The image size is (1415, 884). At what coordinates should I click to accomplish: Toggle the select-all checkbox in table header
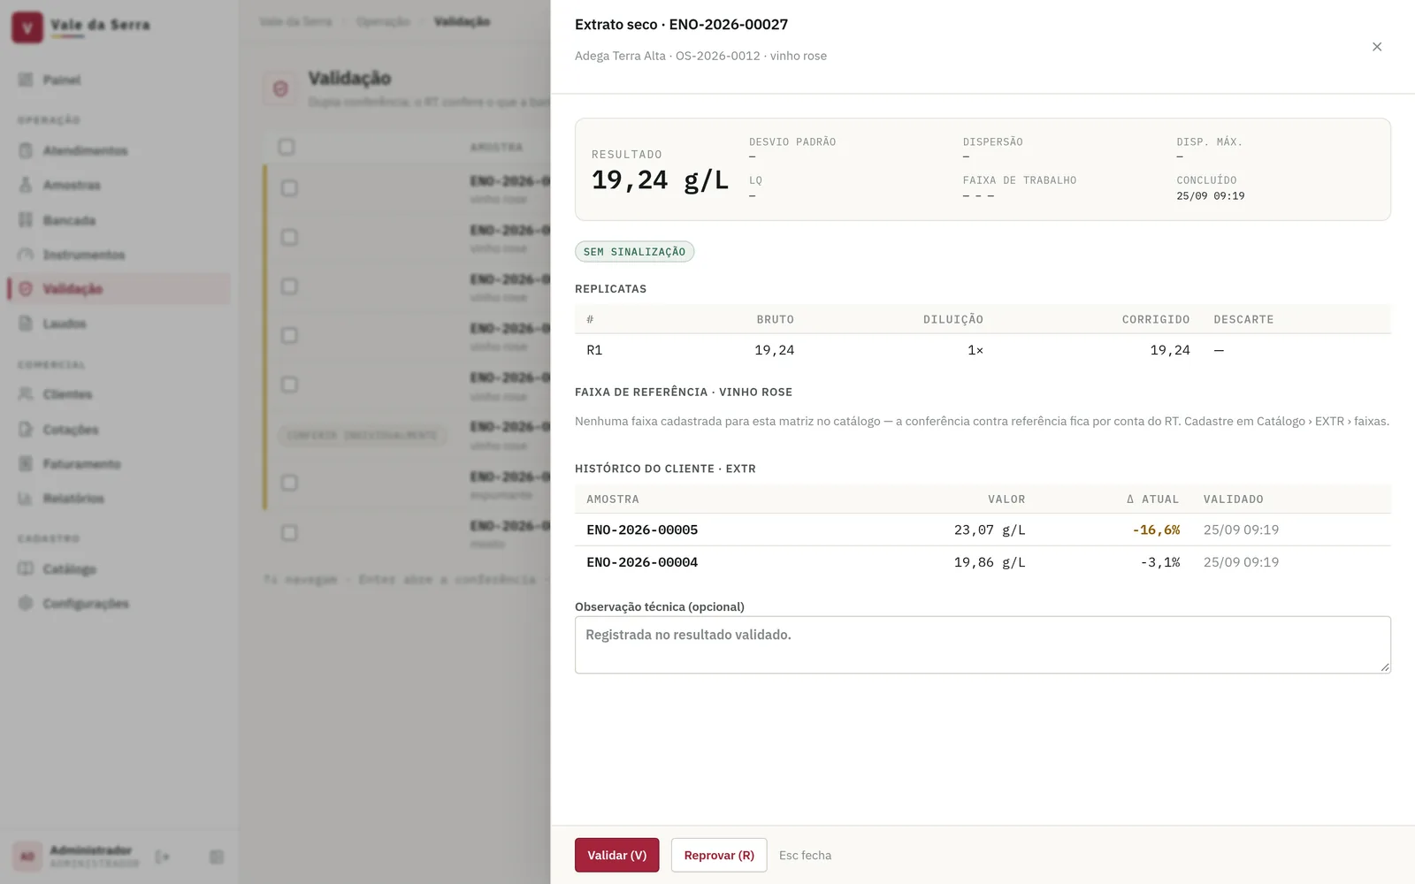click(x=287, y=147)
